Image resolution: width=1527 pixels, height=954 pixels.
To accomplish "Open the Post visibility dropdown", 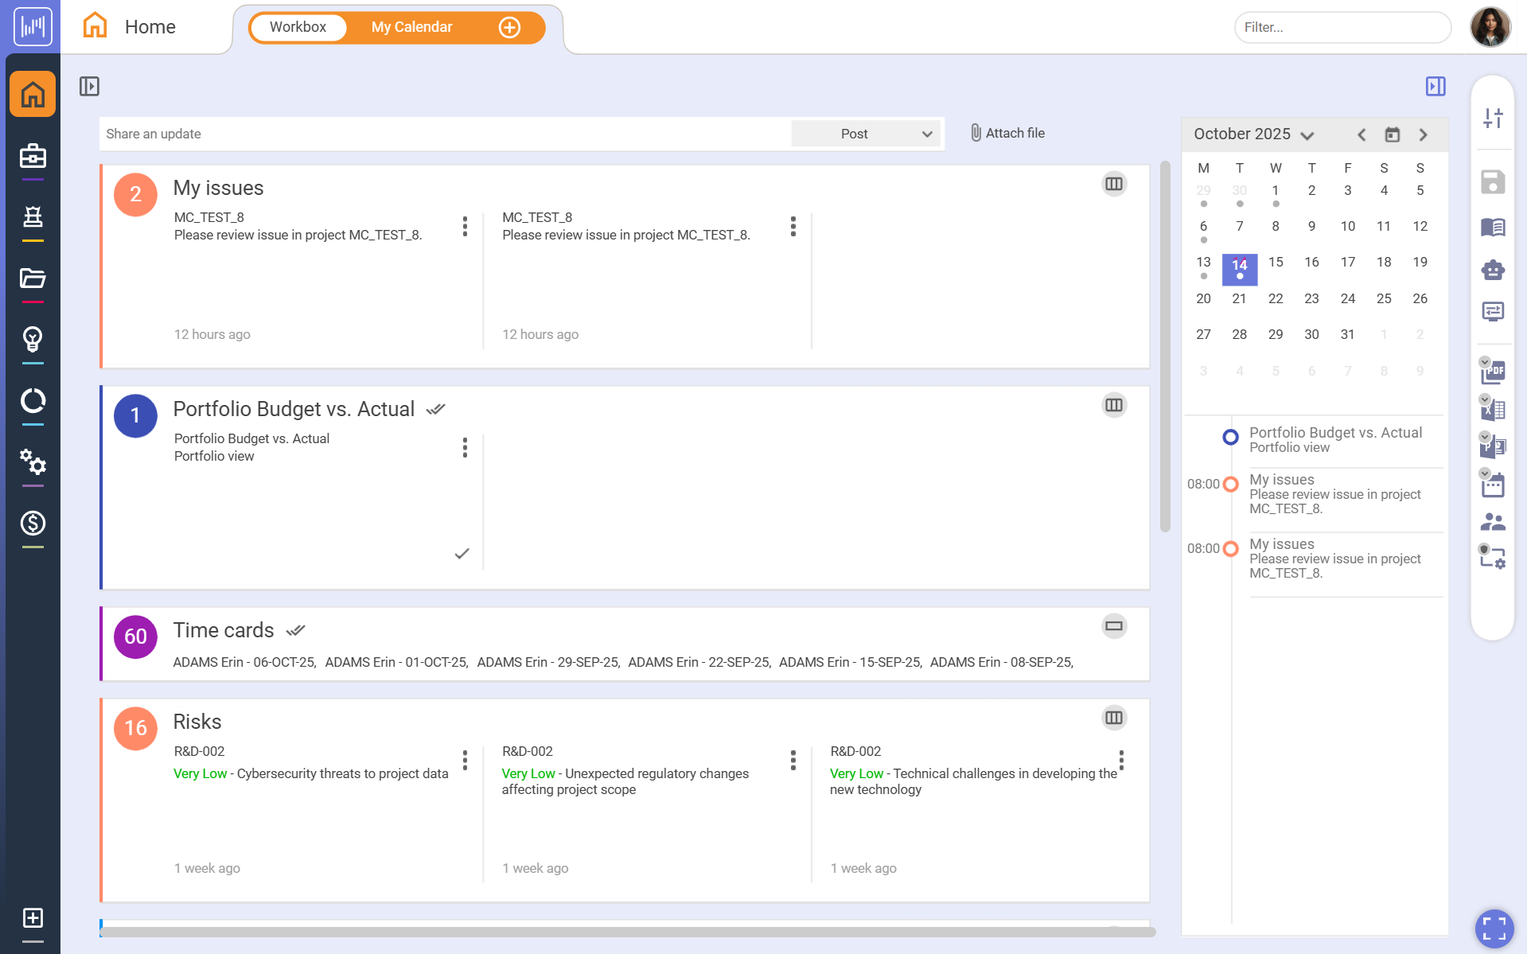I will 865,133.
